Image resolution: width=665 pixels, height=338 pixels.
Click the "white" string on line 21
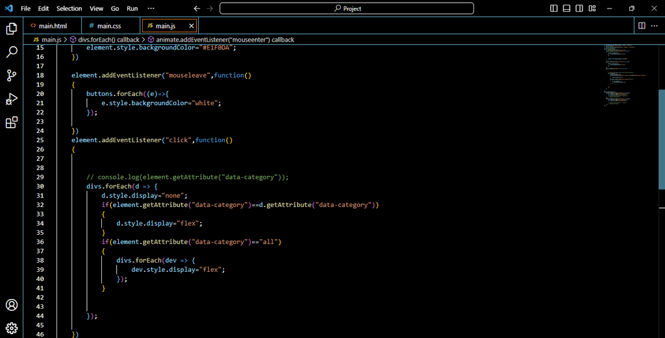(x=205, y=103)
